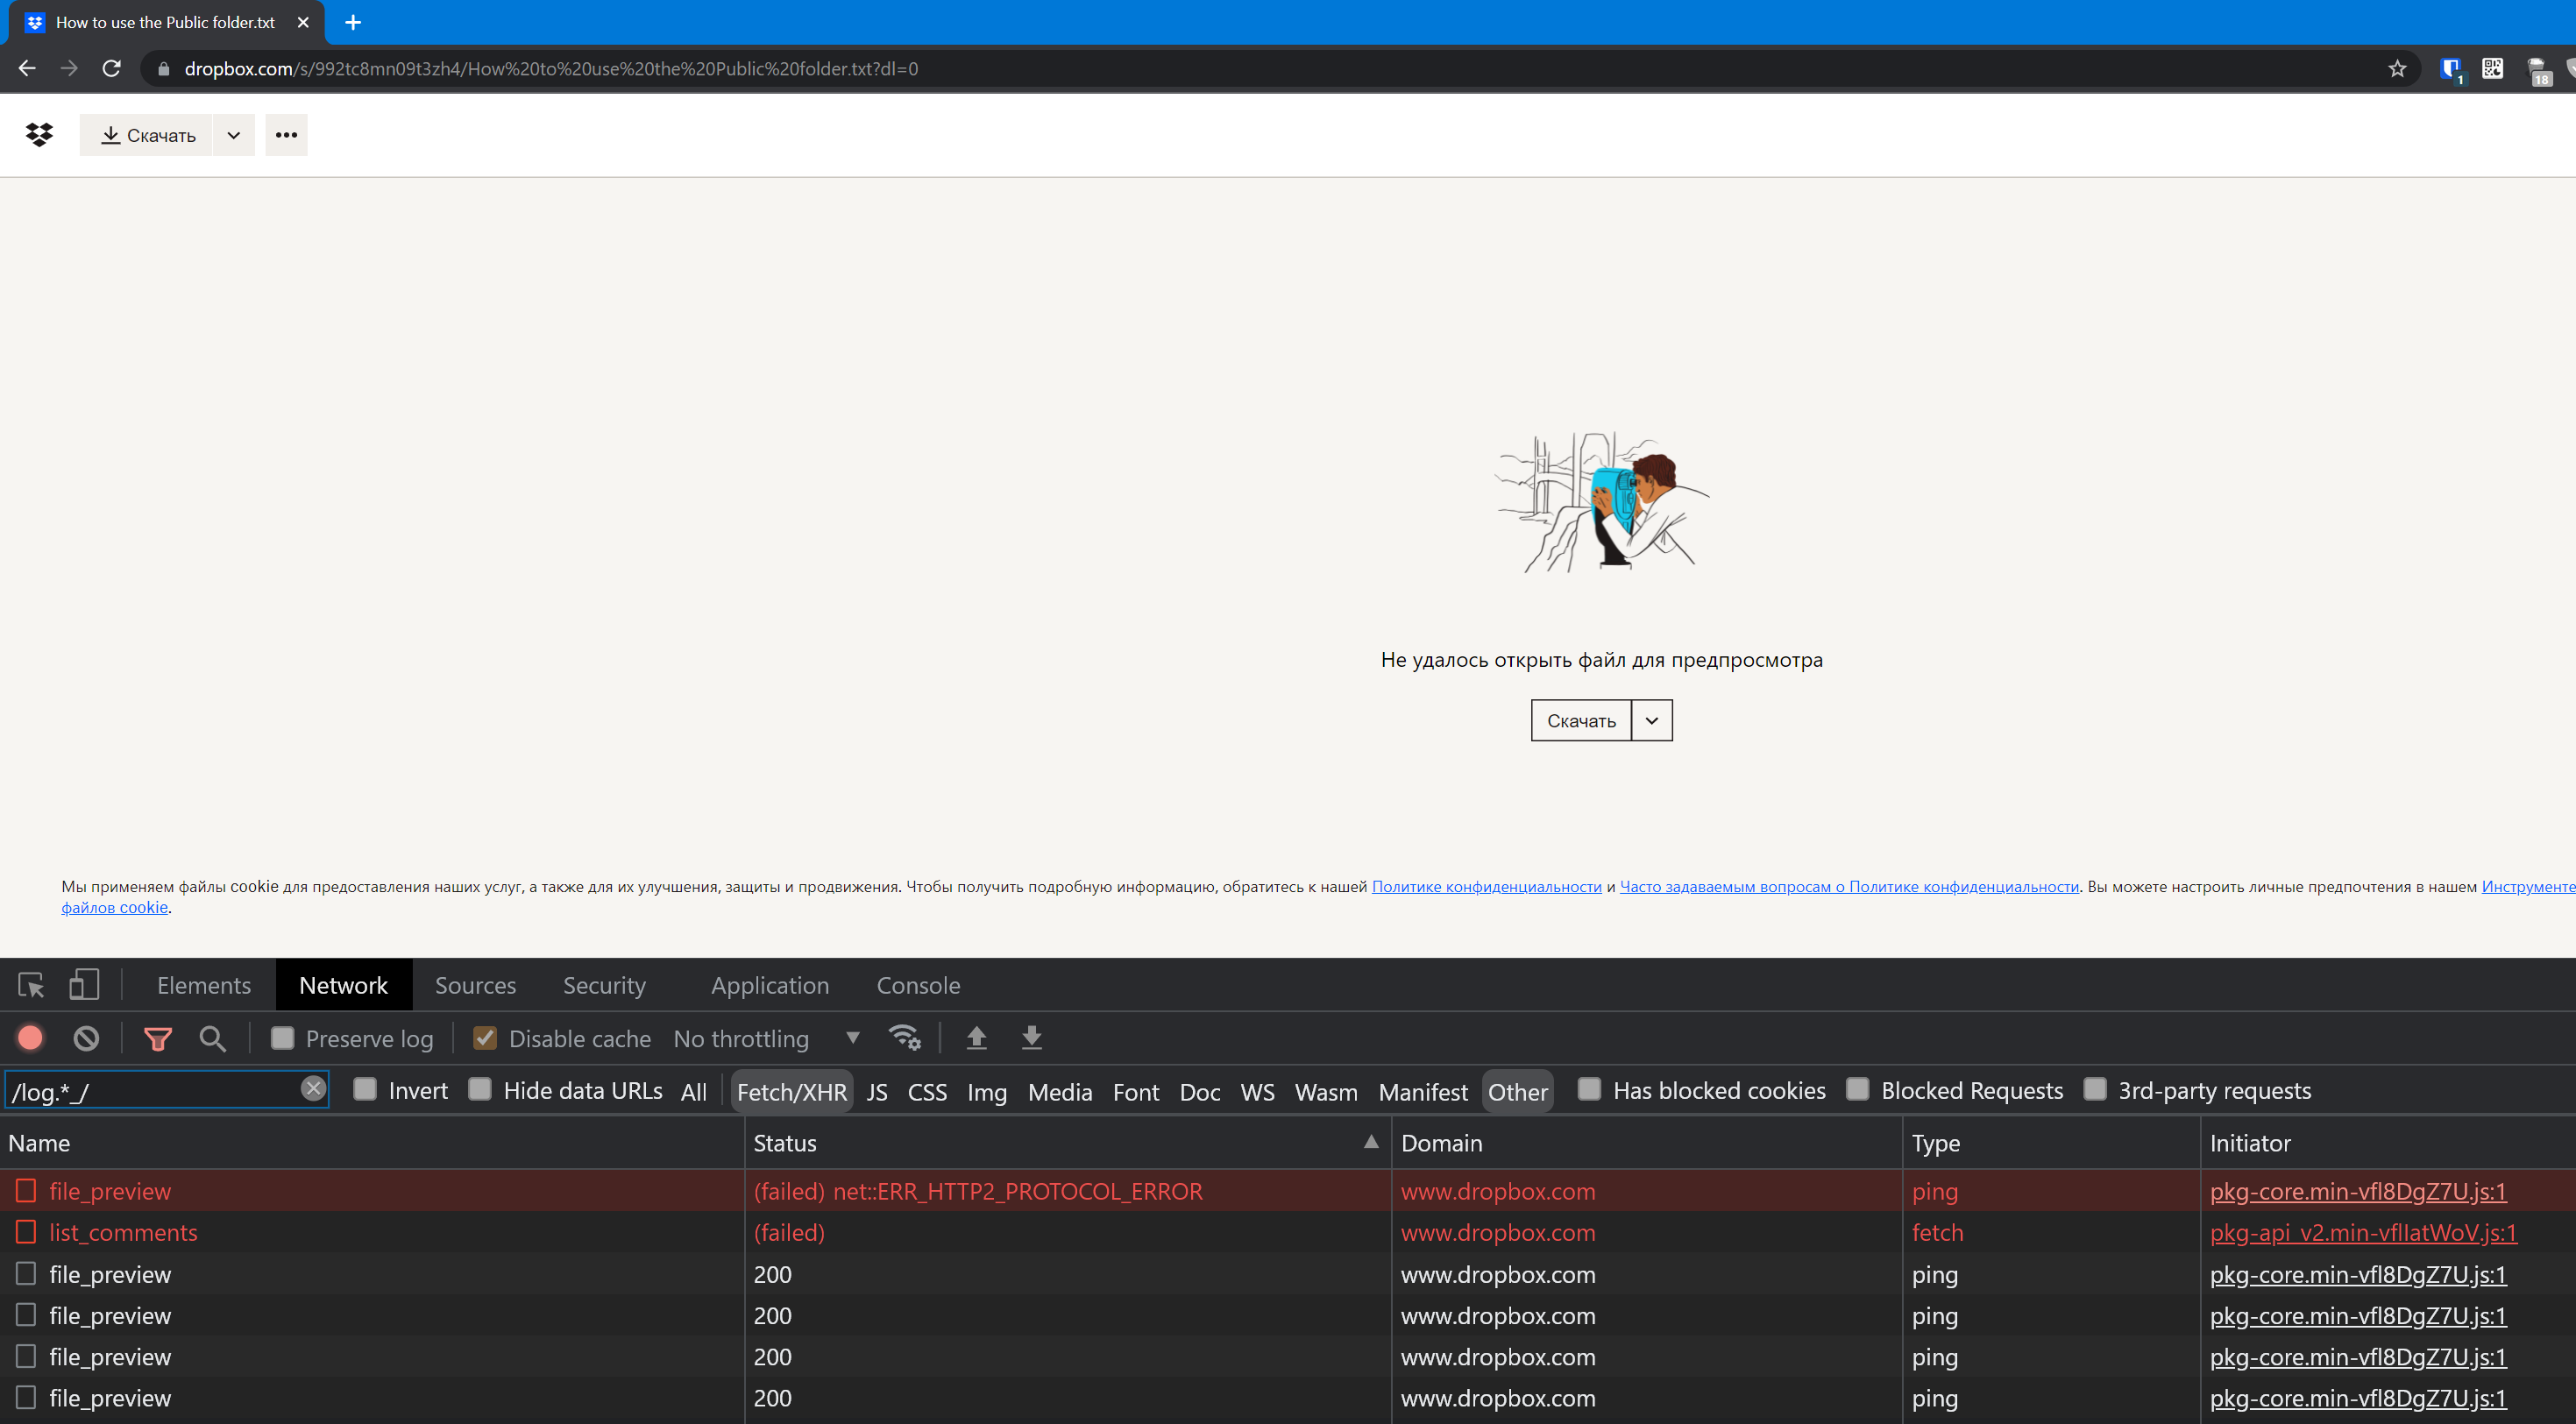
Task: Open the Скачать toolbar dropdown arrow
Action: click(233, 134)
